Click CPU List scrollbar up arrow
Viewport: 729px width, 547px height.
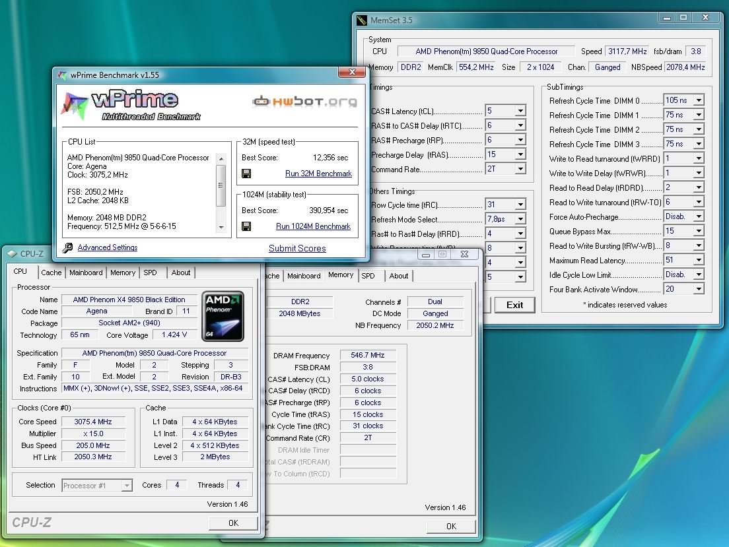(x=221, y=158)
